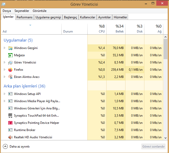Screen dimensions: 169x153
Task: Maximize the Görev Yöneticisi window
Action: click(x=153, y=3)
